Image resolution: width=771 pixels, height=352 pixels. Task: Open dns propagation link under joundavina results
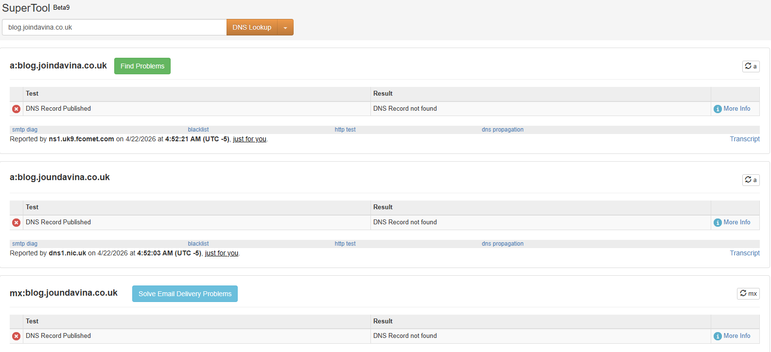pos(503,244)
